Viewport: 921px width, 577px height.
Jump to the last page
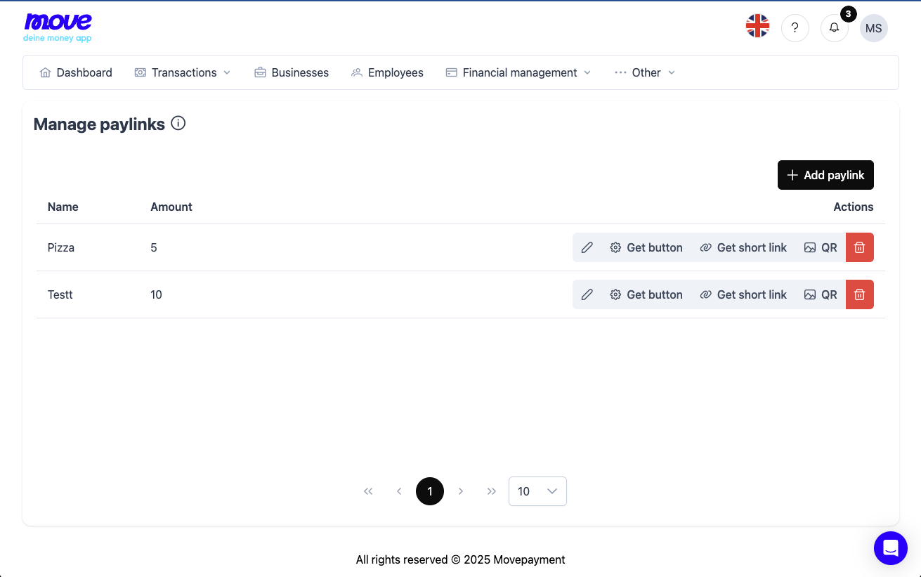coord(492,491)
